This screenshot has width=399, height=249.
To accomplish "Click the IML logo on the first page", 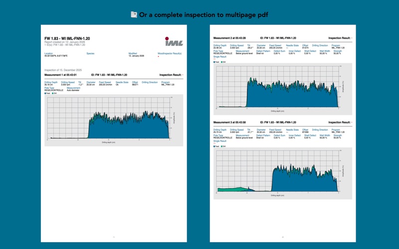I will click(174, 41).
